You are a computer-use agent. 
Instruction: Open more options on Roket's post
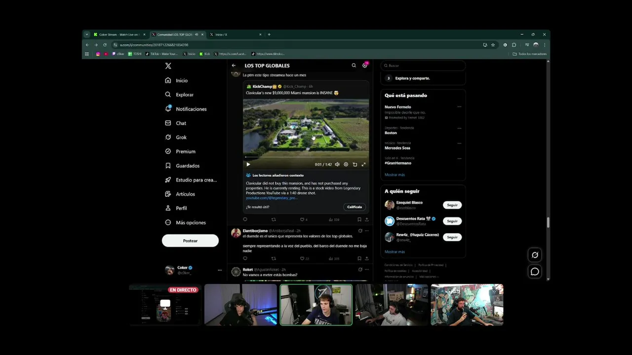[x=366, y=270]
